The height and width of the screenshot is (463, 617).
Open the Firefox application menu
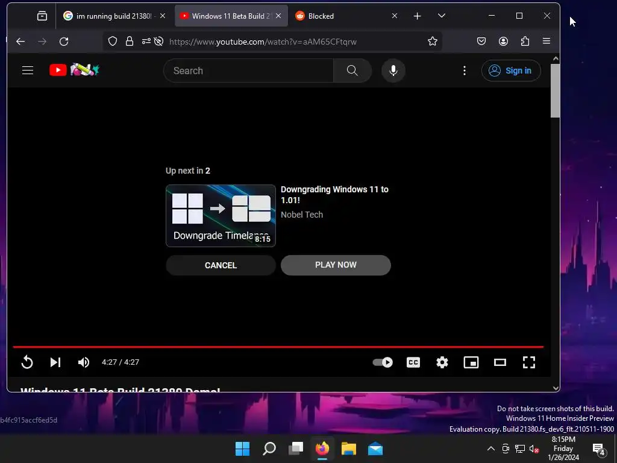click(546, 42)
